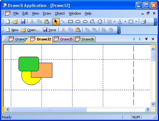Open the View menu

coord(35,13)
